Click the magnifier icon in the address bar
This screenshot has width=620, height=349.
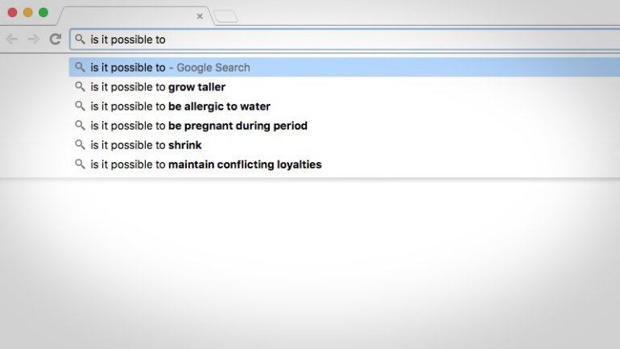click(x=80, y=39)
